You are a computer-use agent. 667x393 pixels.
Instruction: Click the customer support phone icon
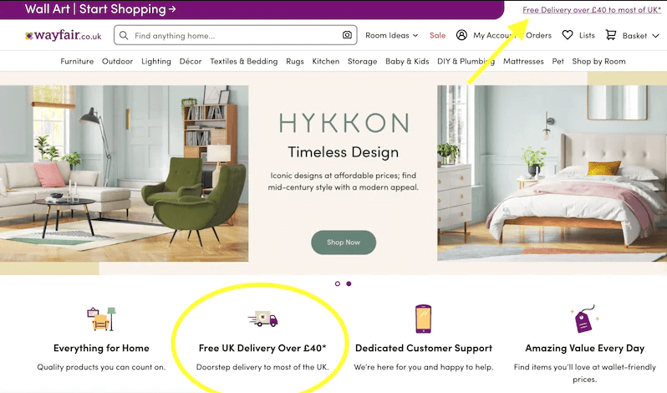pos(423,319)
